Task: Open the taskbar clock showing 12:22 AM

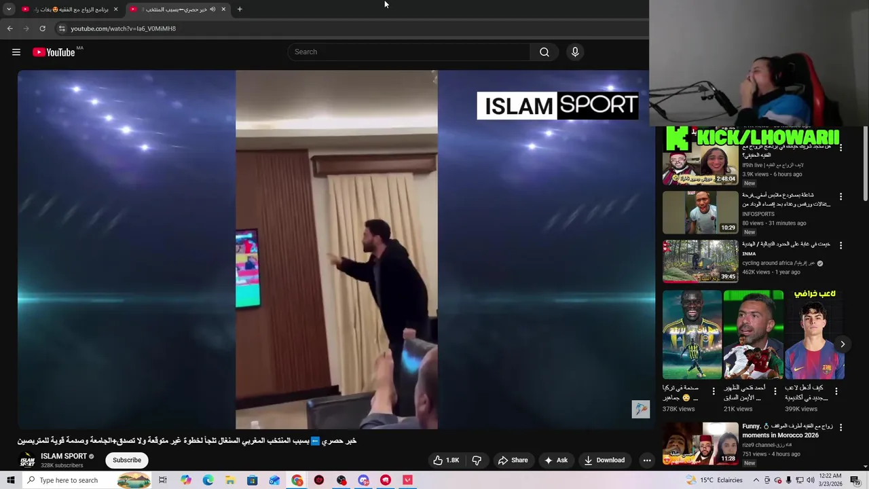Action: point(831,480)
